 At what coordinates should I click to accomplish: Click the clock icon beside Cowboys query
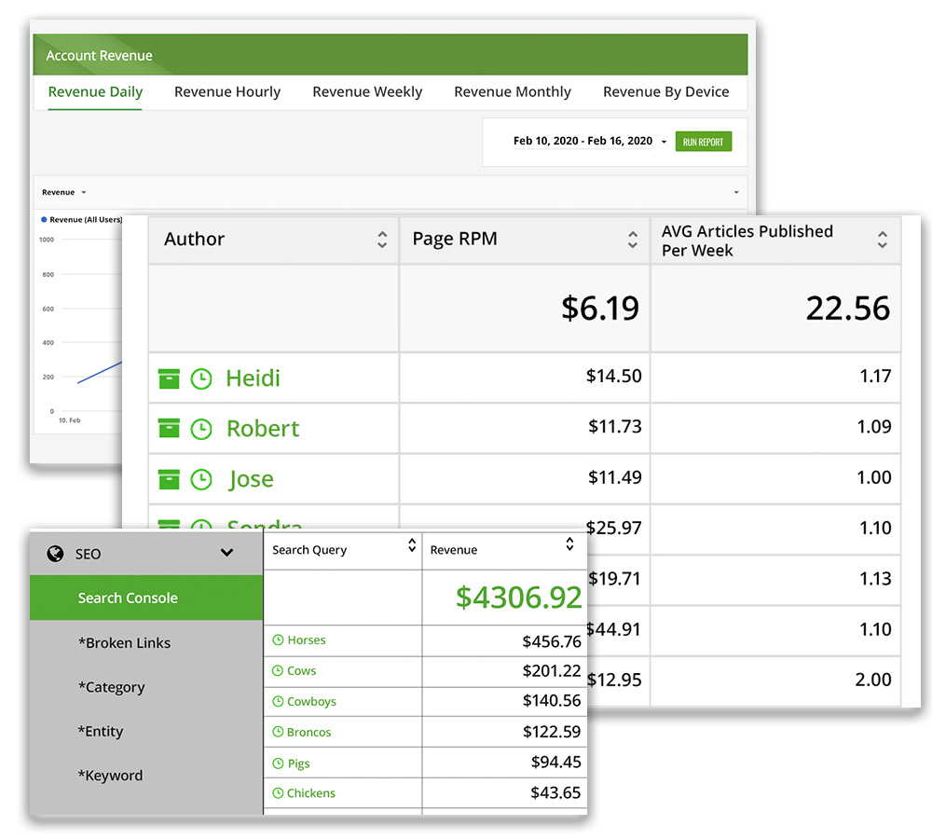pyautogui.click(x=278, y=702)
